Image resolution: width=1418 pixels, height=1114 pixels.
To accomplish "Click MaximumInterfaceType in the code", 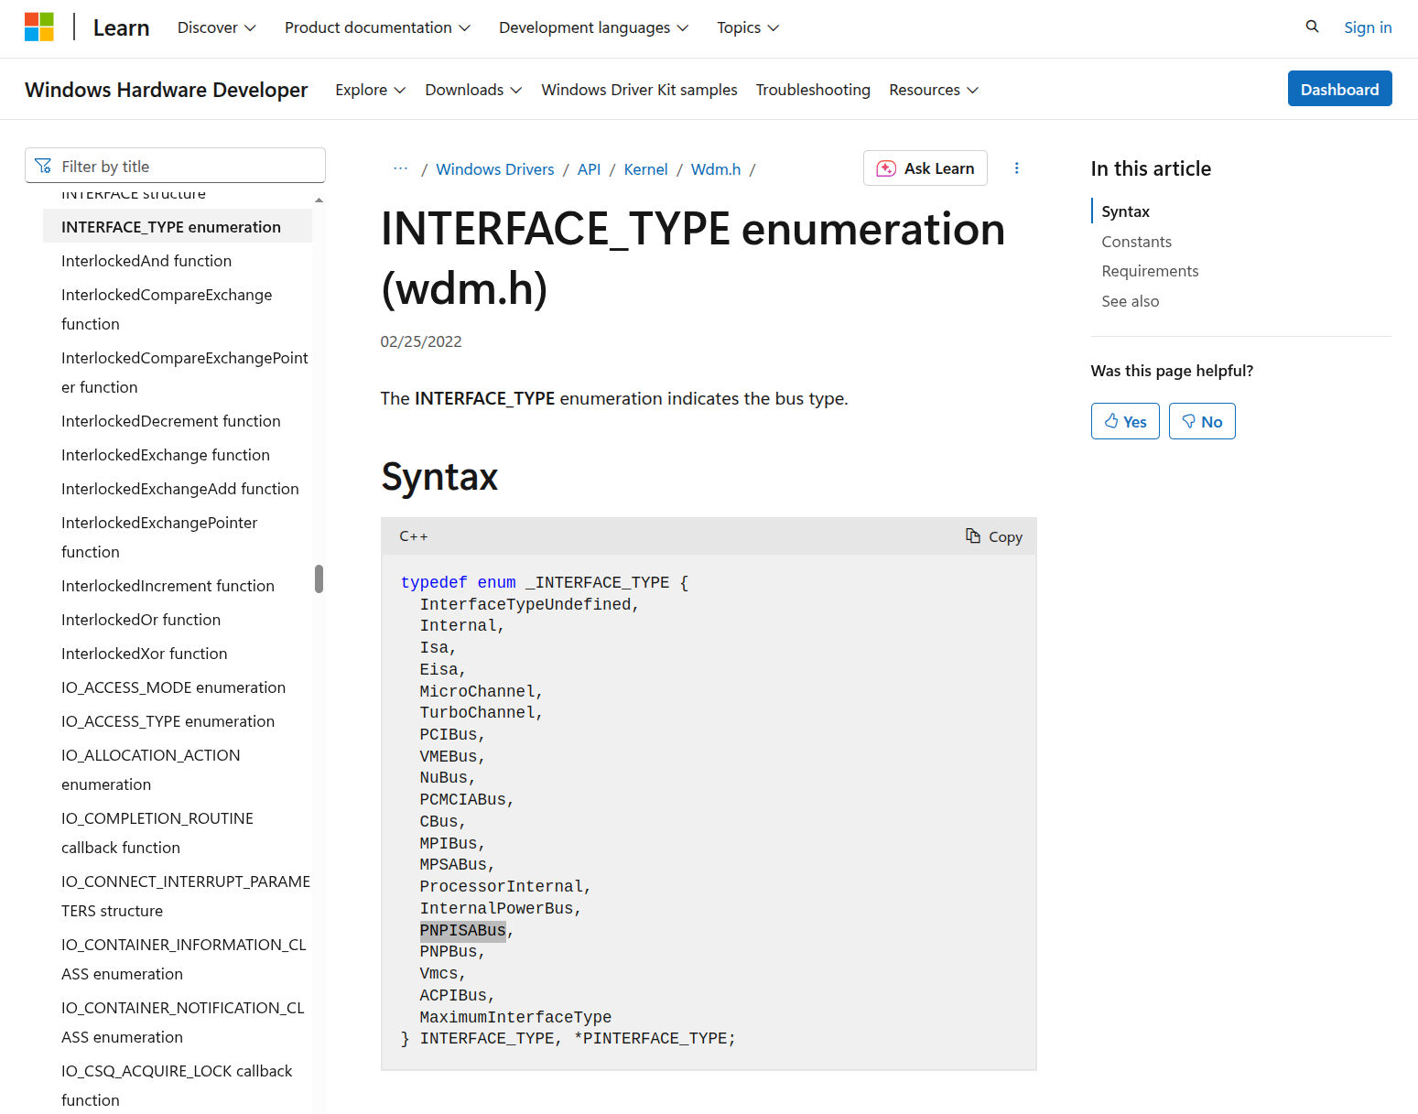I will [515, 1017].
